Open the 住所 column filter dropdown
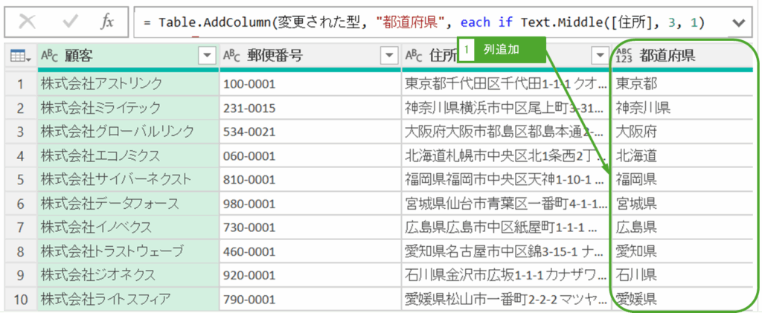762x313 pixels. 600,56
